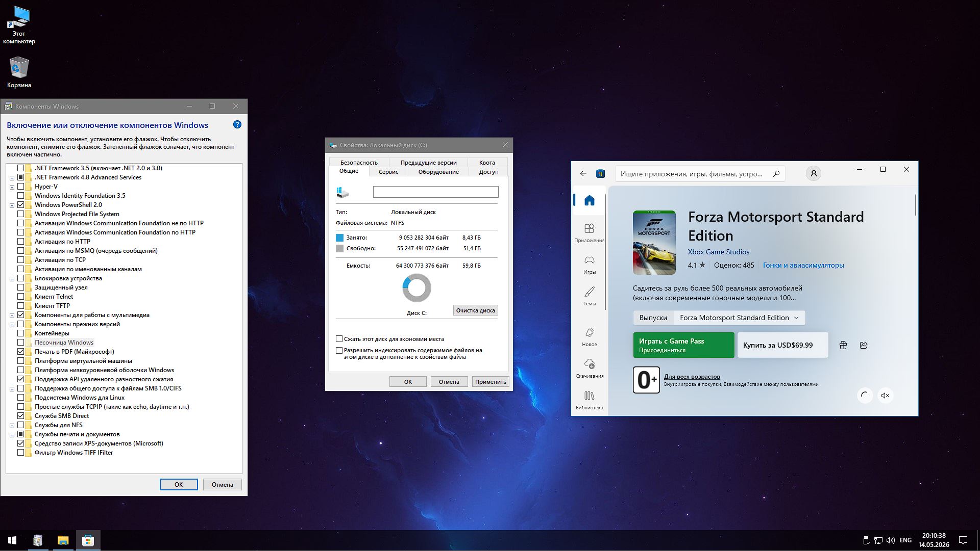Click the drive label input field
This screenshot has height=551, width=980.
coord(435,192)
